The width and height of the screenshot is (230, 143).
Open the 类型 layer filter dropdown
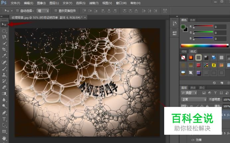coord(189,93)
